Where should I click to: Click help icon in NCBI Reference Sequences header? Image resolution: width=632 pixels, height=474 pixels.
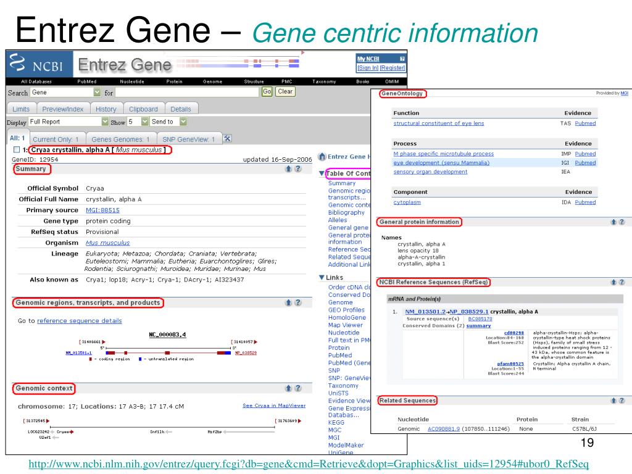[x=622, y=282]
